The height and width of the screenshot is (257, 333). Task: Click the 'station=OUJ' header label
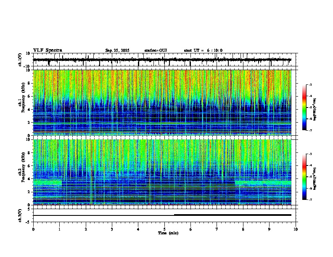point(156,50)
